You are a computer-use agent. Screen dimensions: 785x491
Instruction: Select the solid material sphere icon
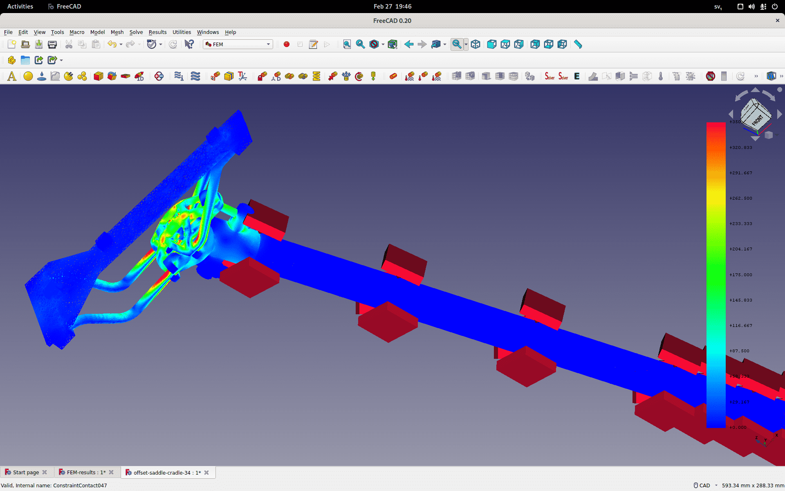tap(28, 76)
